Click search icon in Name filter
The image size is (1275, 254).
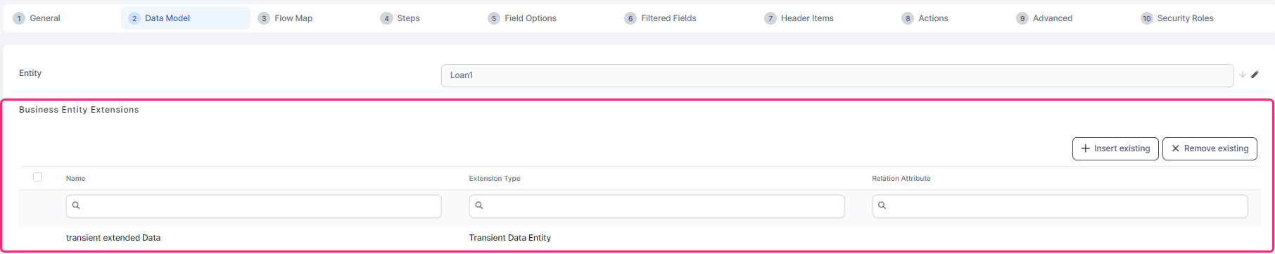coord(76,205)
